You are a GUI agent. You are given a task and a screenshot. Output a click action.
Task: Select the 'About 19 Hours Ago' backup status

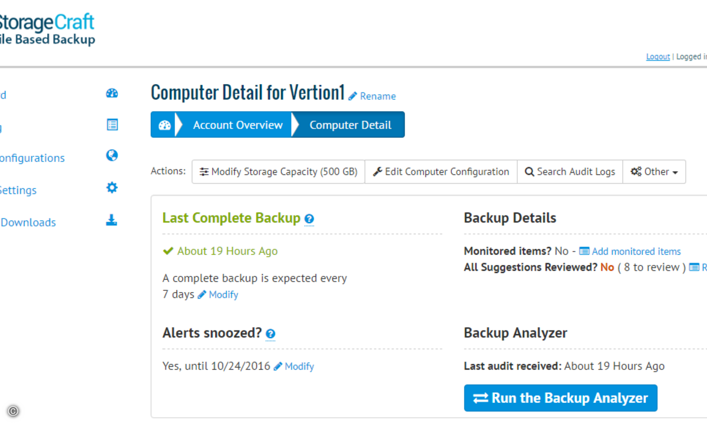coord(220,251)
